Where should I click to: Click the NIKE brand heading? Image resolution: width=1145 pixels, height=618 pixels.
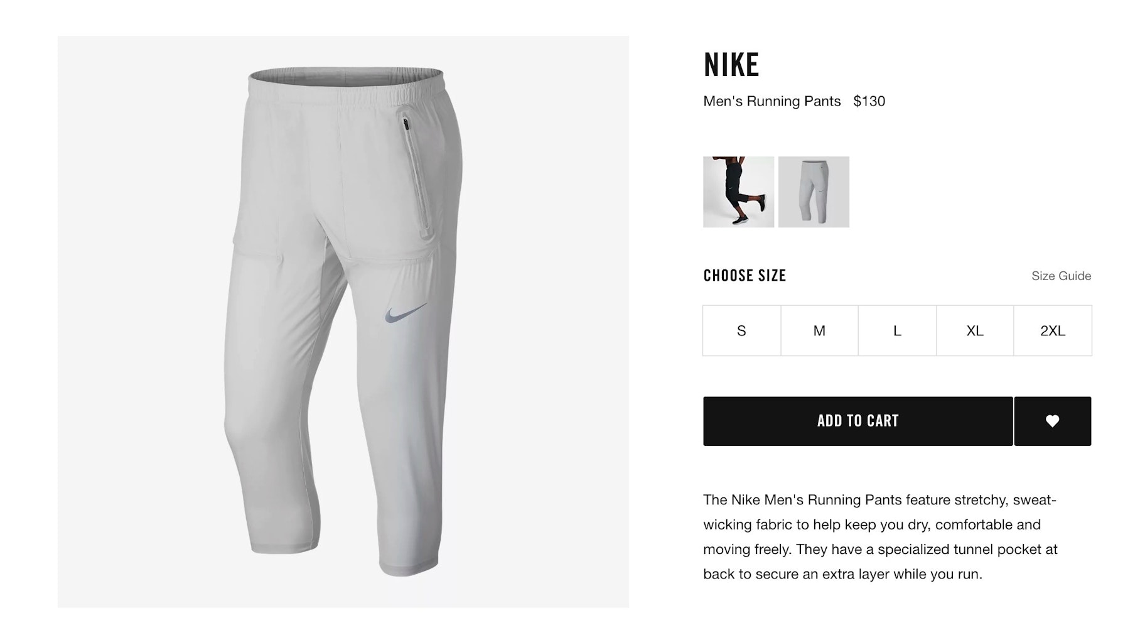click(731, 65)
